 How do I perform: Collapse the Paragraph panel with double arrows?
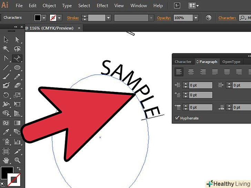point(249,56)
